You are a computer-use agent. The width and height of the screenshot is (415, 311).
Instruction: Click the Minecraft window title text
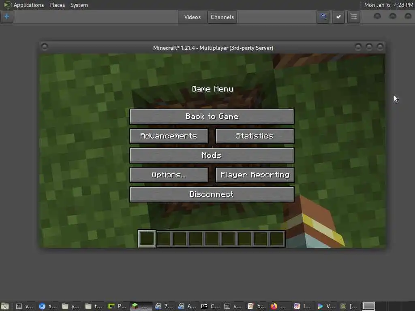213,48
